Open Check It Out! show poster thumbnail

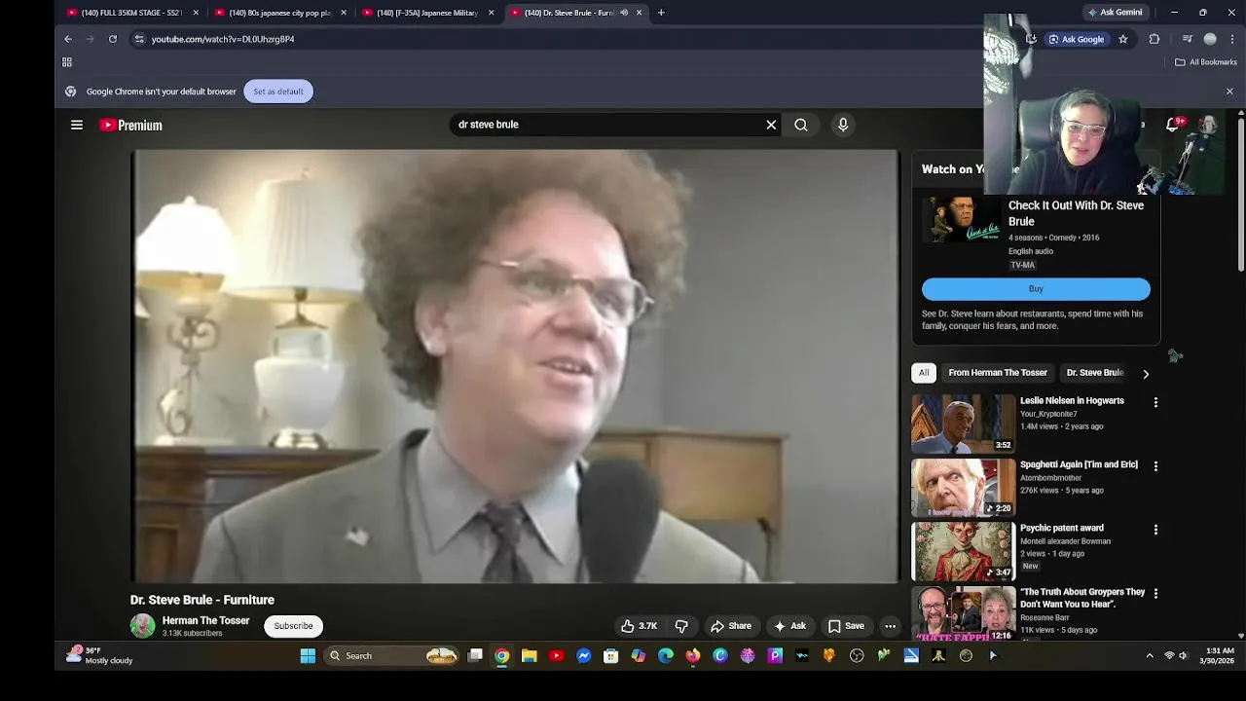tap(962, 219)
